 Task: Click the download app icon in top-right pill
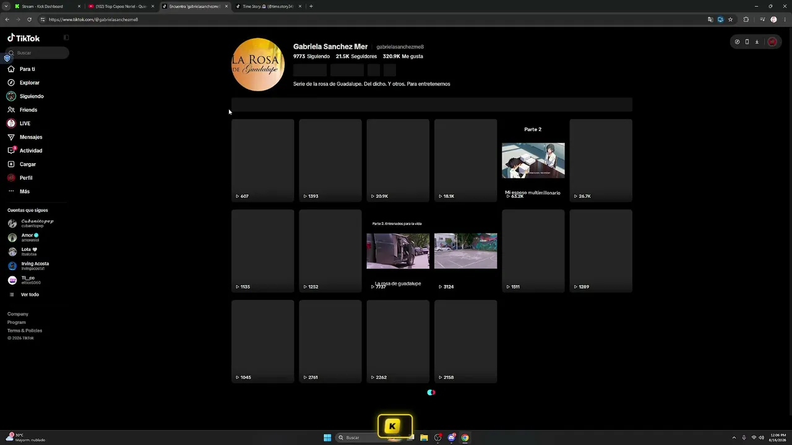coord(757,42)
